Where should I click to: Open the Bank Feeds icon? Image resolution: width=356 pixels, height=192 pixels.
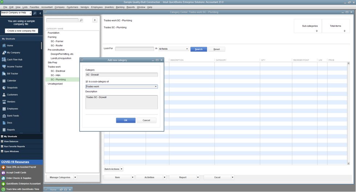[4, 116]
